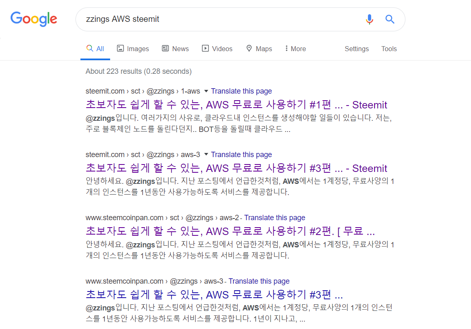Open the first result titled AWS 무료로 사용하기 #1편

pyautogui.click(x=236, y=105)
